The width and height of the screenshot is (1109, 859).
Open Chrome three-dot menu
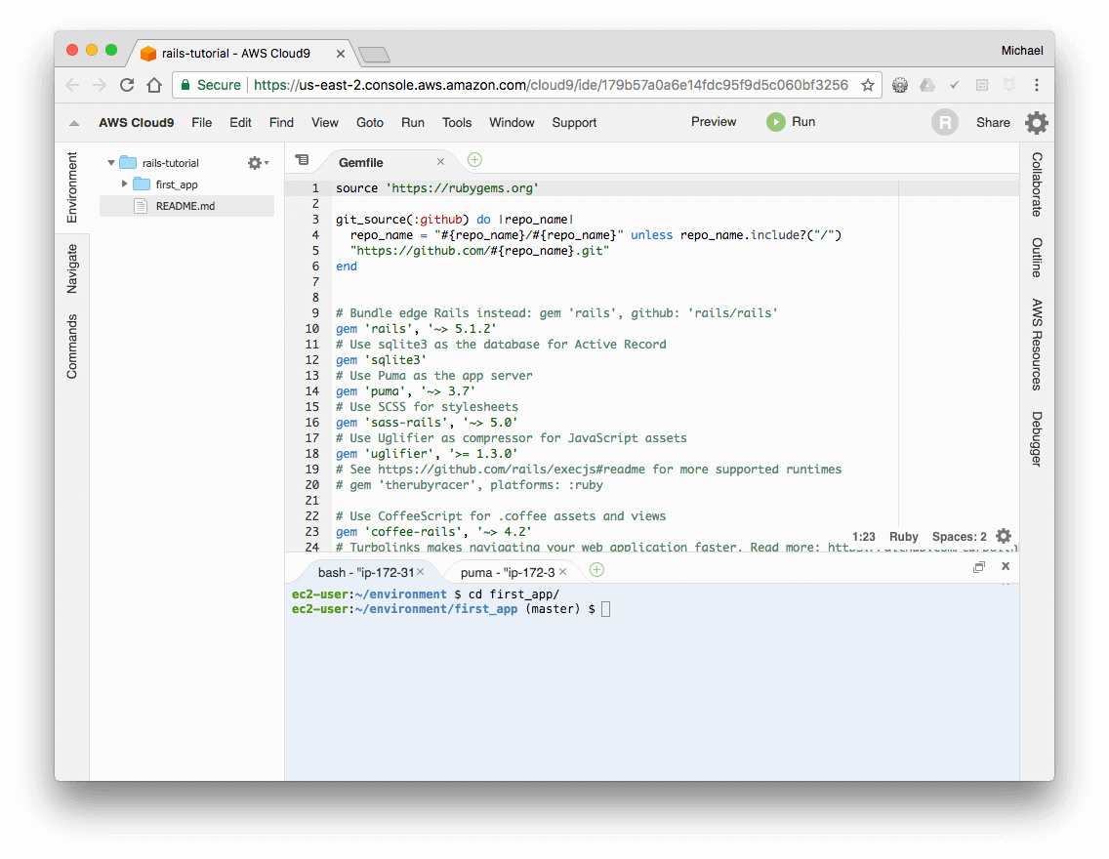1036,85
